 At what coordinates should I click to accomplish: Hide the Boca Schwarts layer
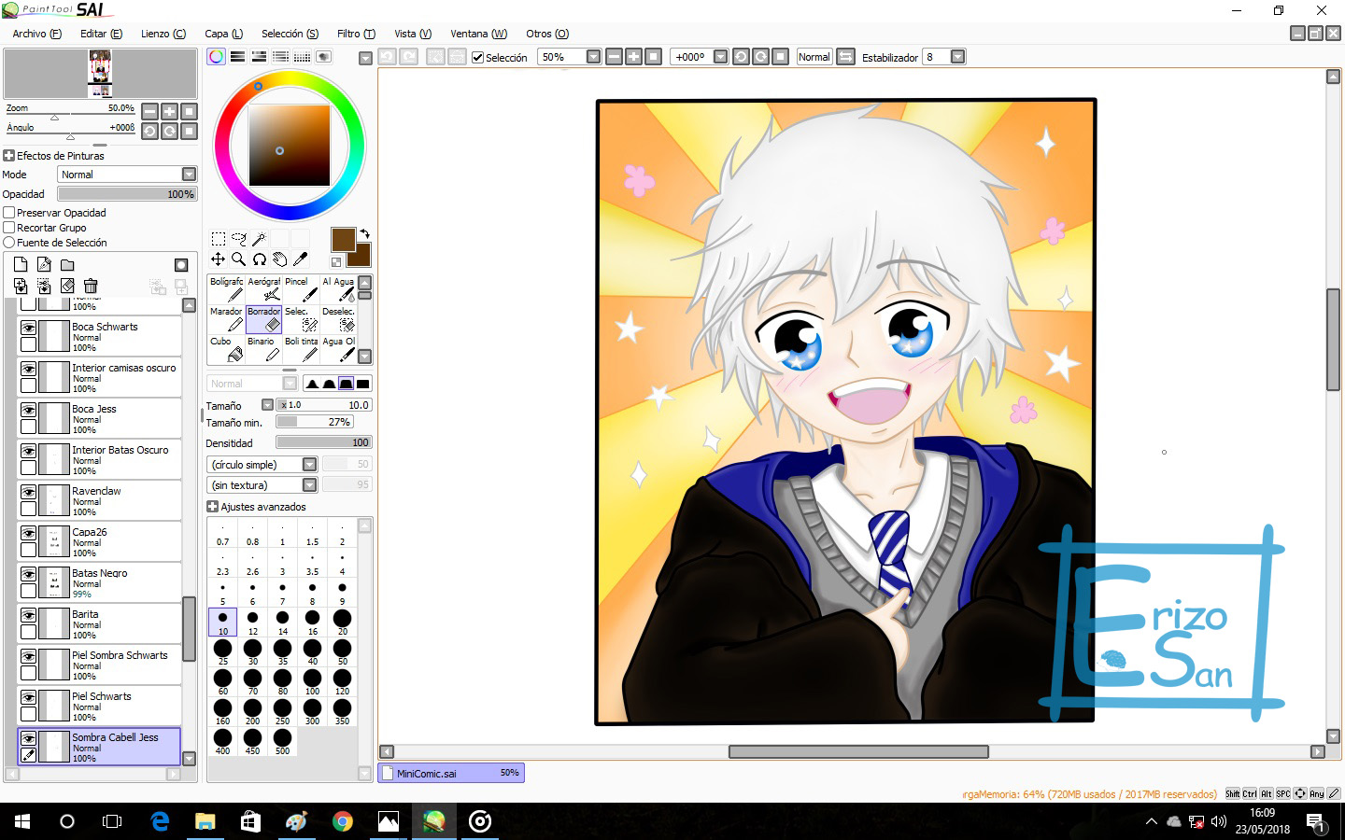point(29,328)
